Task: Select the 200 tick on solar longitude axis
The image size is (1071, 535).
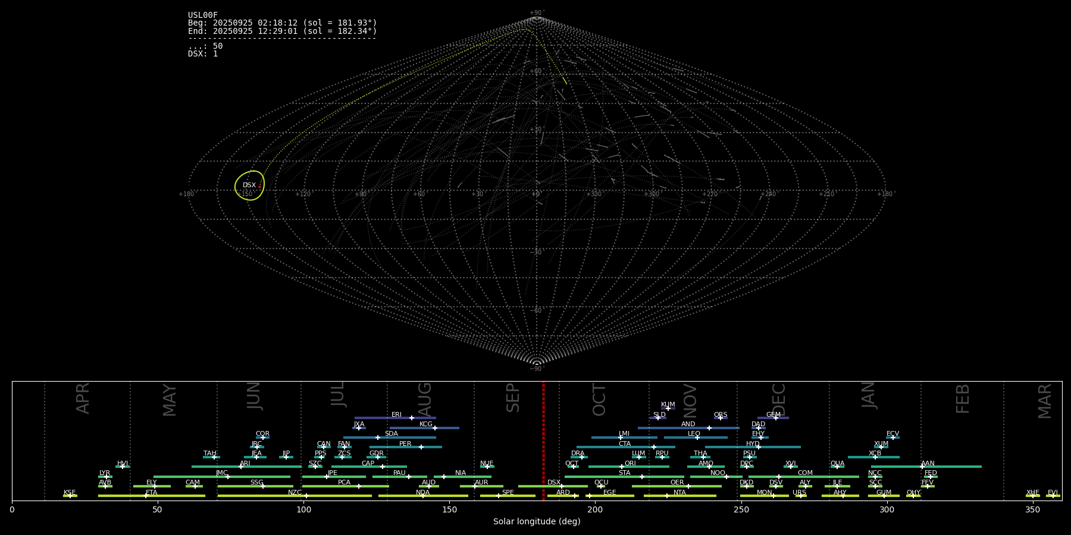Action: 595,509
